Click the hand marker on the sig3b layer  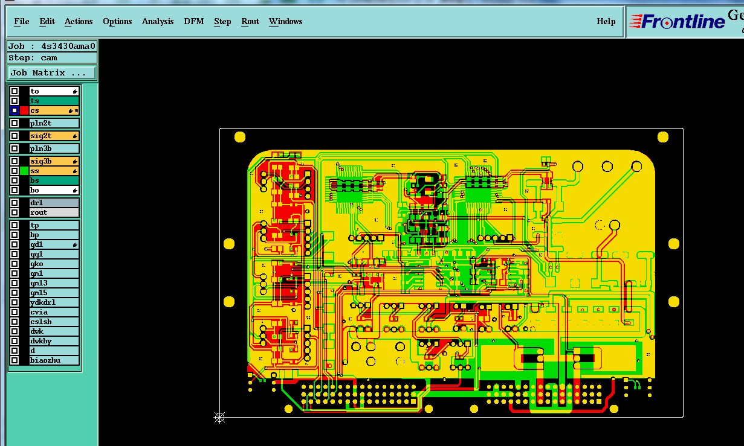click(75, 162)
